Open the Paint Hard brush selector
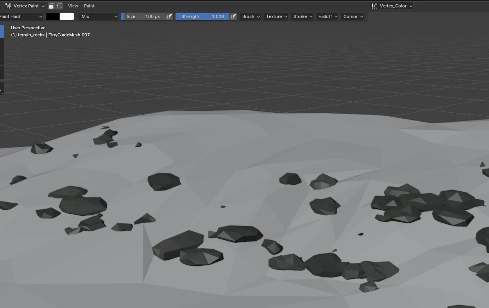The width and height of the screenshot is (489, 308). click(21, 16)
